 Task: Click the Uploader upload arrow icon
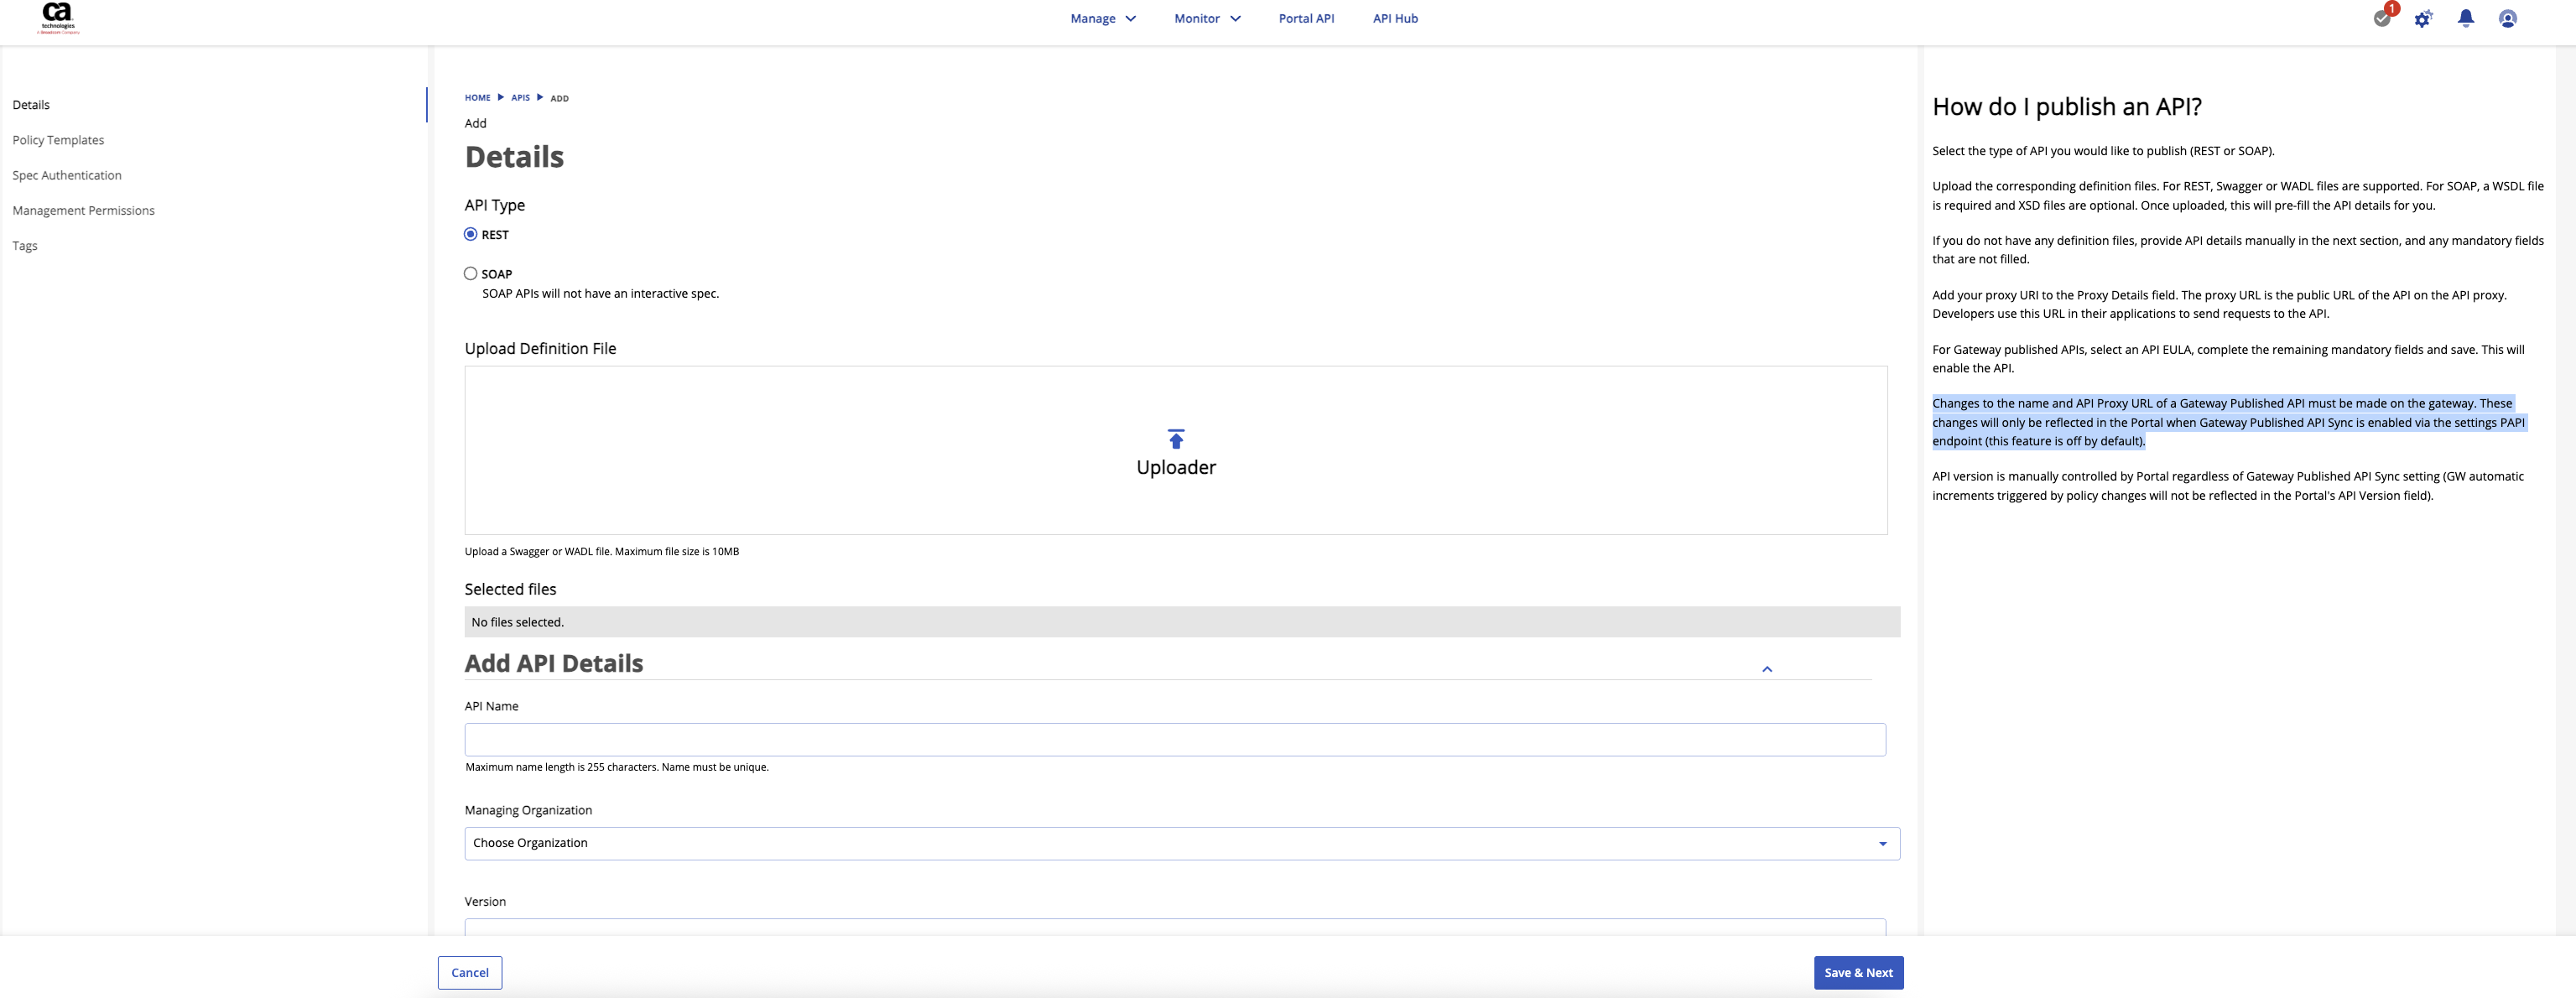[x=1176, y=440]
